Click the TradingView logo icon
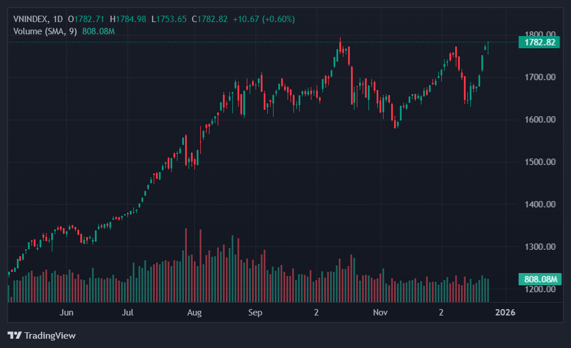This screenshot has height=348, width=571. tap(15, 335)
